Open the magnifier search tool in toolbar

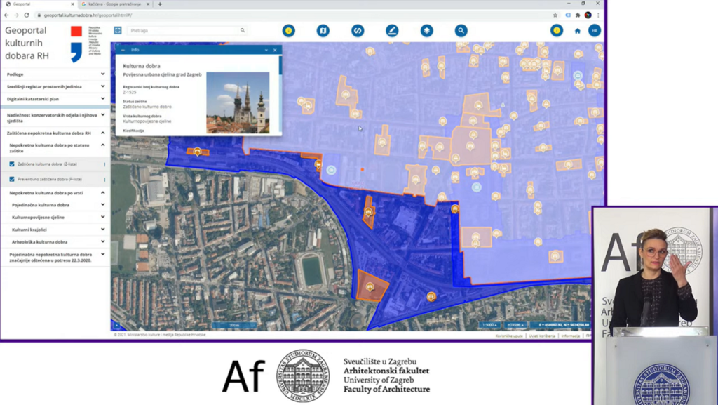(461, 31)
